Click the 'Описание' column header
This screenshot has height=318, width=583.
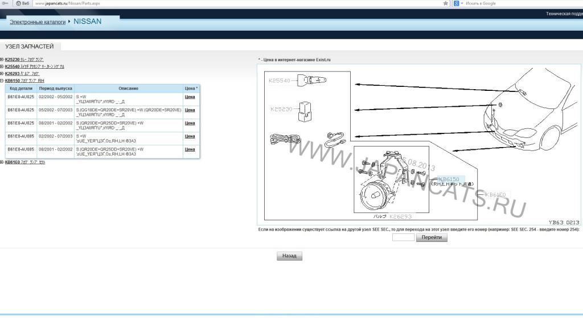coord(128,89)
